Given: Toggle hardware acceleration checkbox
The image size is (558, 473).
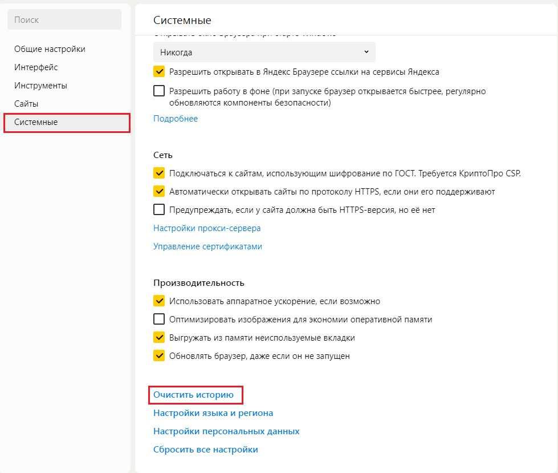Looking at the screenshot, I should pyautogui.click(x=159, y=301).
